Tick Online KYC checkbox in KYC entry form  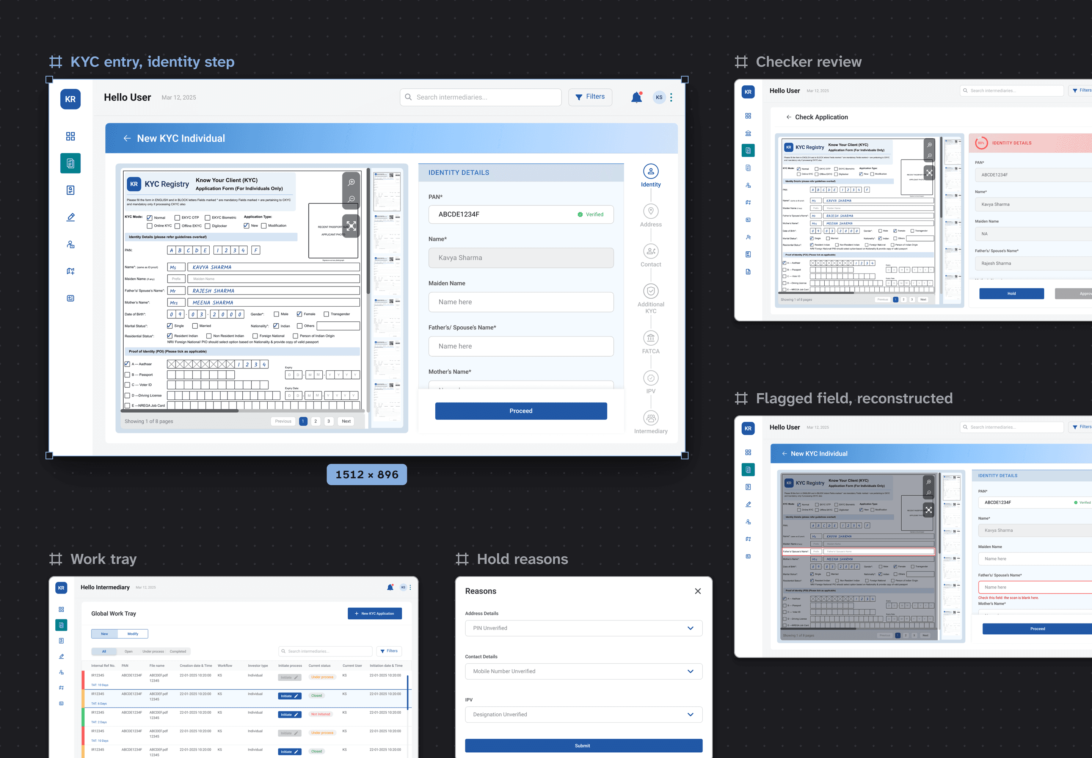150,226
